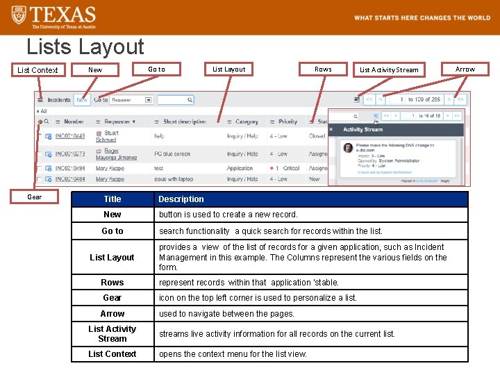Click the '1 - Critical' priority cell

pos(285,168)
